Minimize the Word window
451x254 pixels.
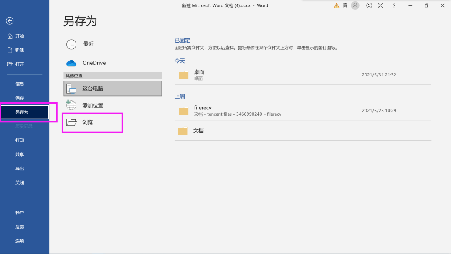(x=410, y=5)
